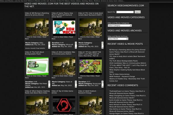This screenshot has height=115, width=173.
Task: Open the Clash of Clans video thumbnail
Action: [91, 66]
